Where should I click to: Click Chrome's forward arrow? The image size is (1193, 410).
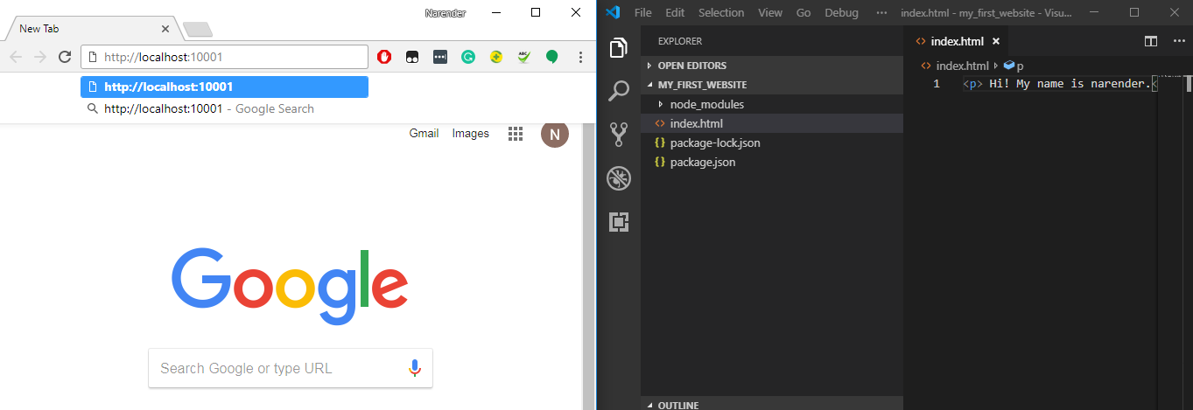click(39, 57)
